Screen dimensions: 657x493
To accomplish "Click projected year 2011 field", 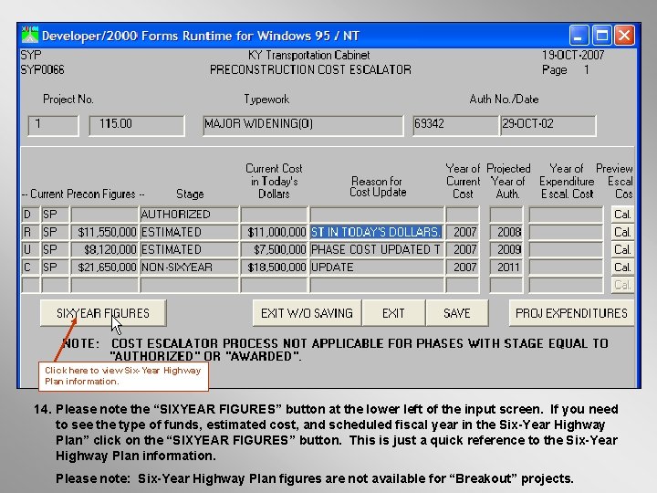I will [x=506, y=267].
